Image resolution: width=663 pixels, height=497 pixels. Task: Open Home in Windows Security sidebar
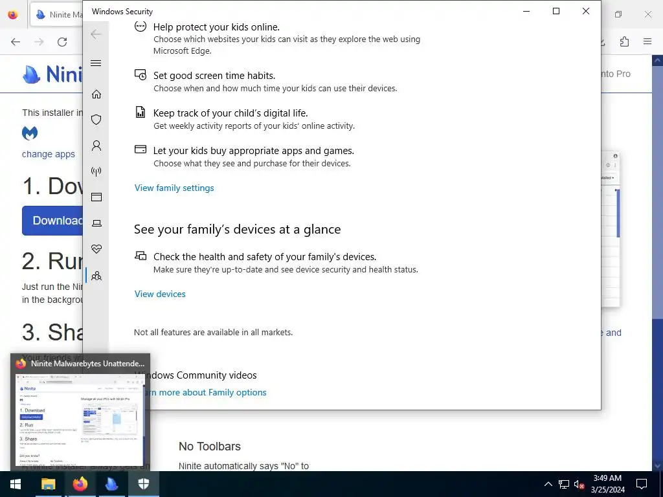pyautogui.click(x=96, y=94)
